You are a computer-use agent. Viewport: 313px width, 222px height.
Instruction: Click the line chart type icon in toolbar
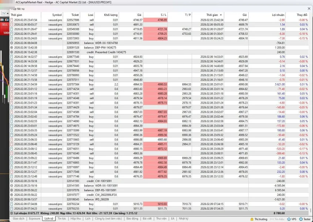(4, 13)
